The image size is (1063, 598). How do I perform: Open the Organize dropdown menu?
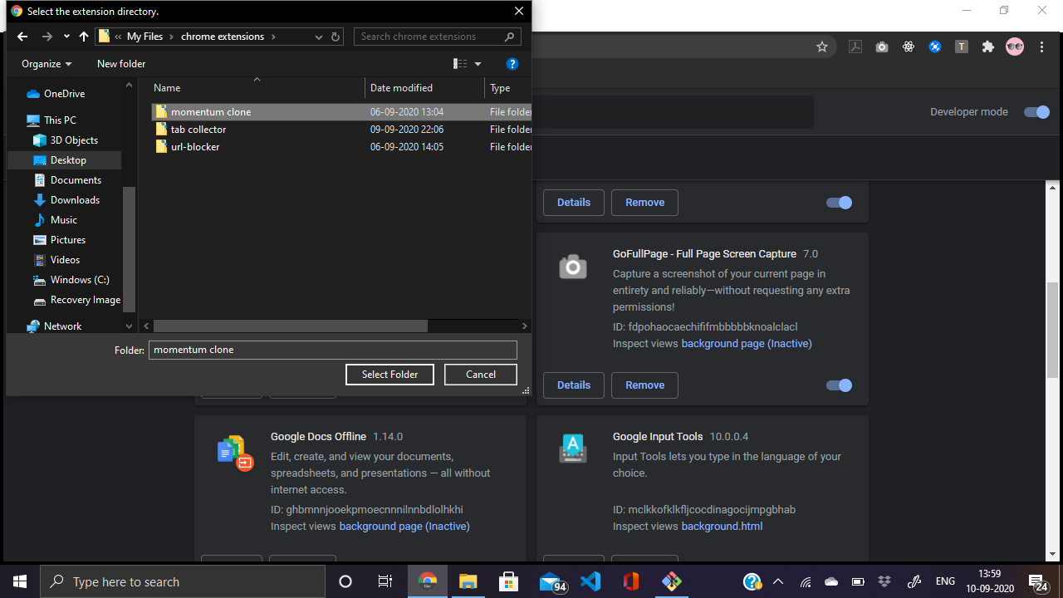tap(46, 64)
